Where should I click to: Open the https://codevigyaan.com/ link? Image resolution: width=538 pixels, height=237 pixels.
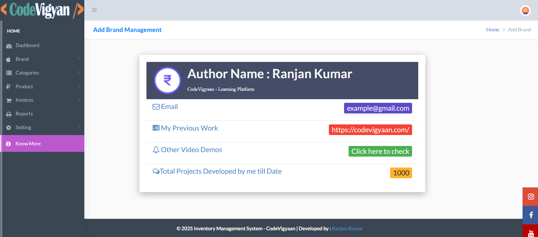click(x=370, y=130)
